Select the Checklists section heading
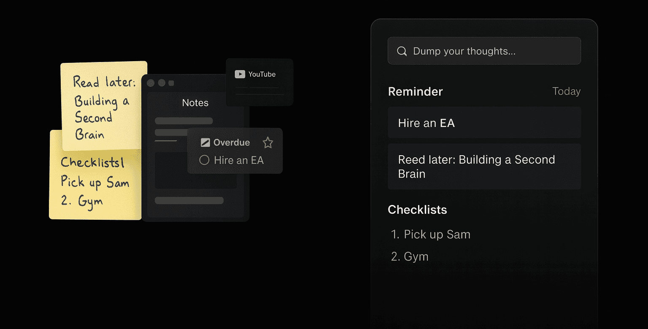The image size is (648, 329). 417,210
